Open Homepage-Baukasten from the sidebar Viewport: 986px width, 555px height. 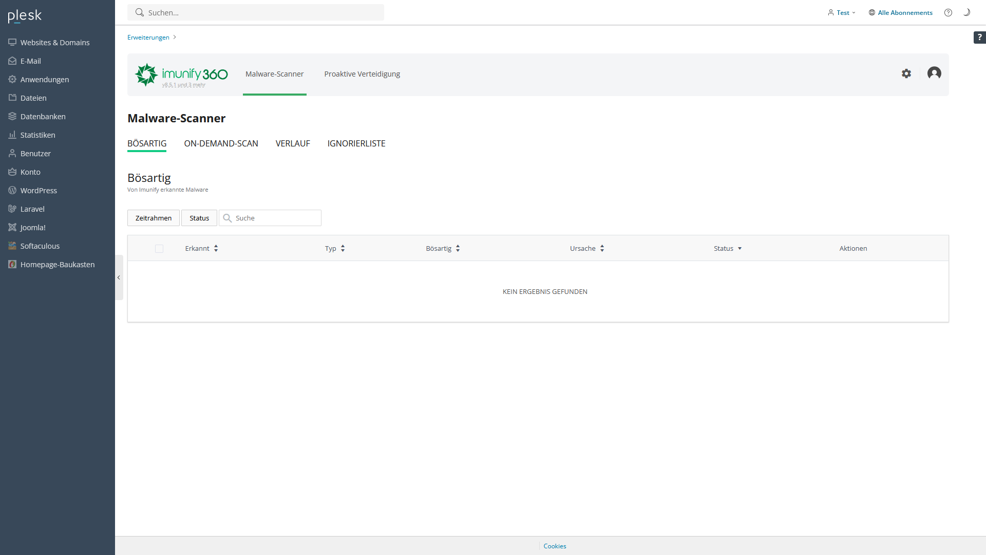click(x=58, y=264)
